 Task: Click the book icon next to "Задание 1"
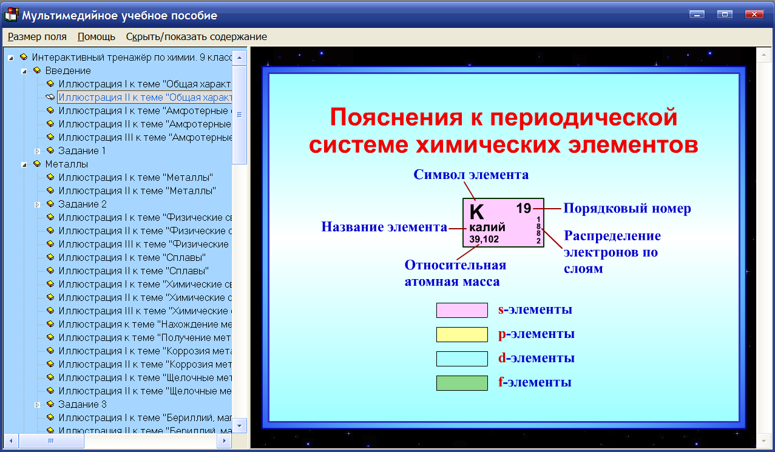pyautogui.click(x=49, y=150)
